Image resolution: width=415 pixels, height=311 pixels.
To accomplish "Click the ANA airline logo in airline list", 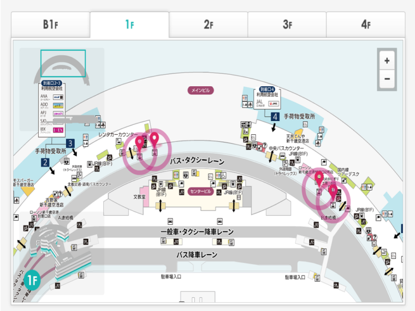I will click(x=57, y=98).
